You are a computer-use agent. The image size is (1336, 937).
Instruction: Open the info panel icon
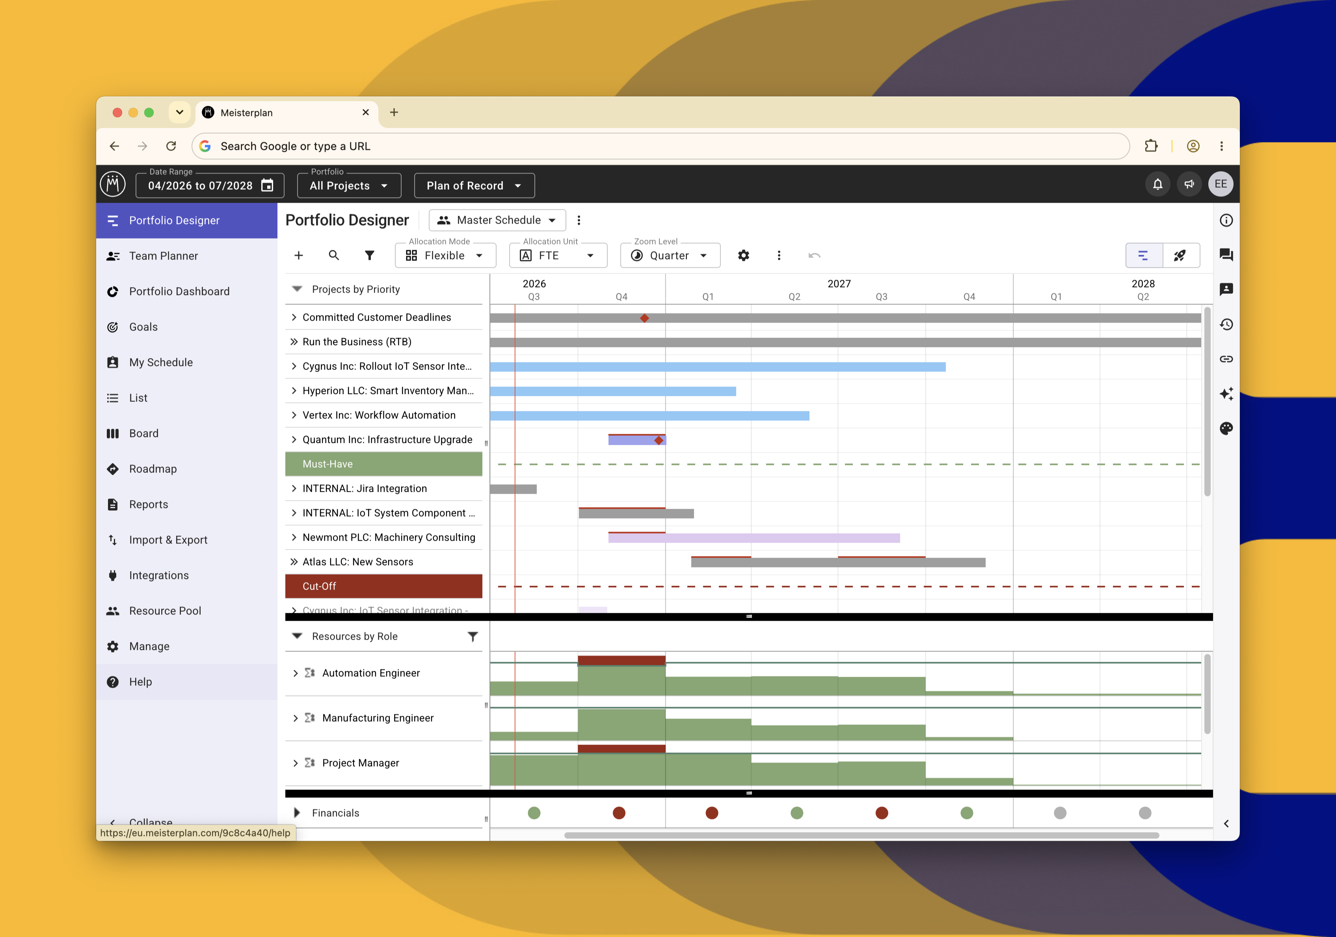click(x=1226, y=220)
